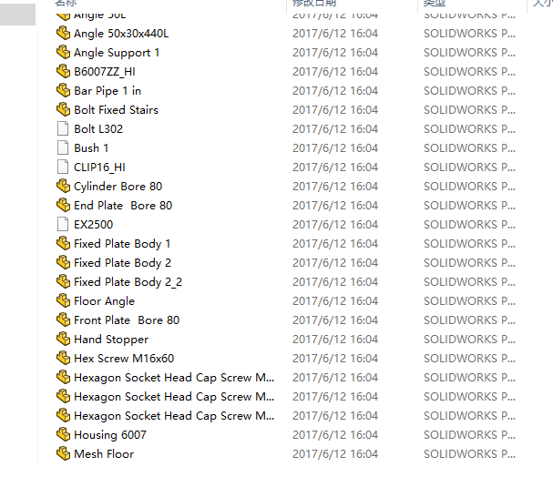Click the Housing 6007 part icon

[64, 434]
